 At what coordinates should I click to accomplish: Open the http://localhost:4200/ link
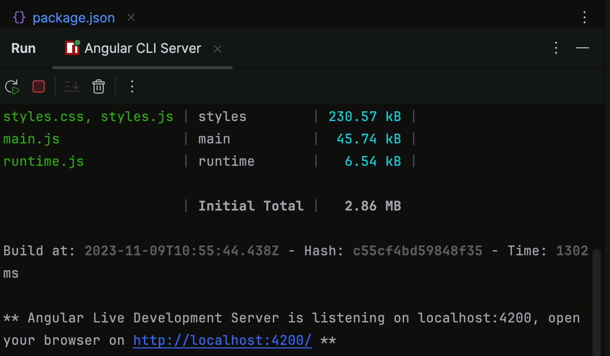pyautogui.click(x=222, y=340)
